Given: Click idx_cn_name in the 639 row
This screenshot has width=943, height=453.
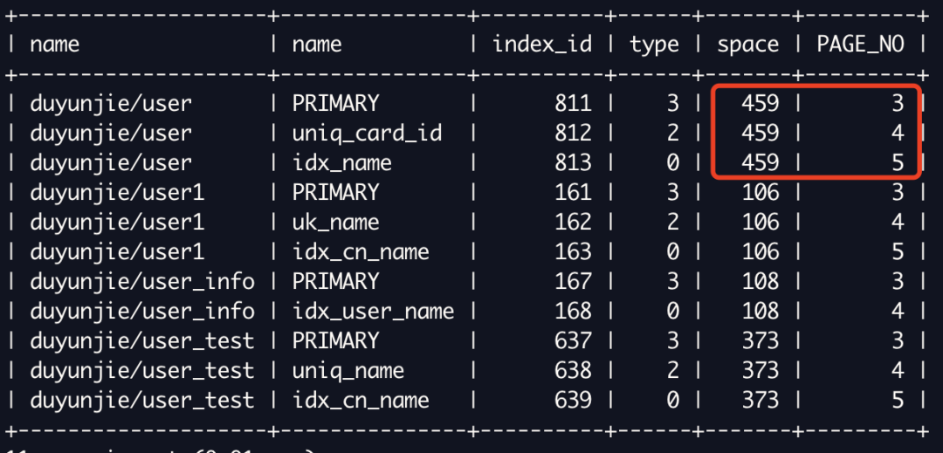Looking at the screenshot, I should [x=361, y=402].
